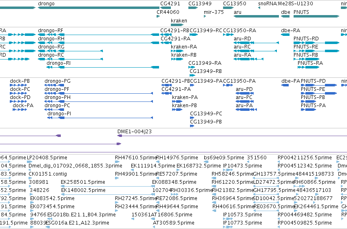This screenshot has width=347, height=229.
Task: Select the mir-375 gene
Action: pyautogui.click(x=205, y=16)
